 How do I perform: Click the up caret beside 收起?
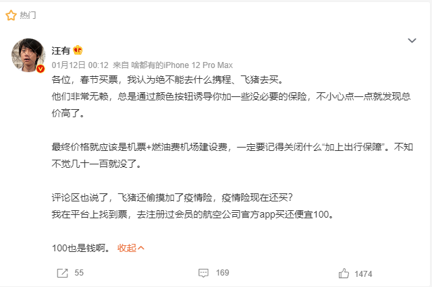(141, 248)
